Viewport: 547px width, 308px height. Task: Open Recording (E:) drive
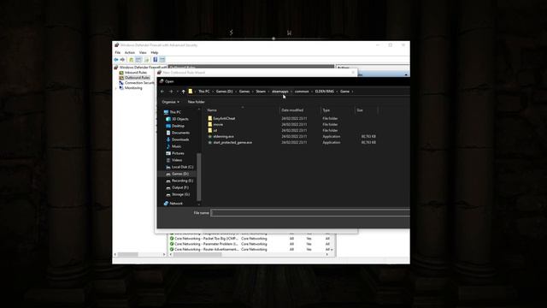pyautogui.click(x=182, y=181)
